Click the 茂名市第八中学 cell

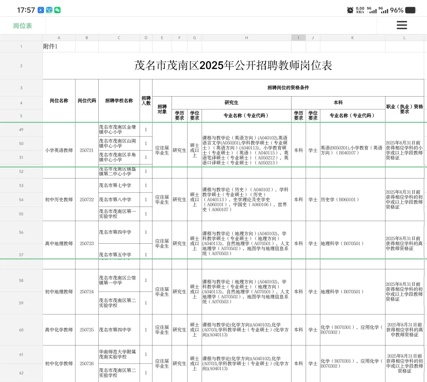[119, 199]
